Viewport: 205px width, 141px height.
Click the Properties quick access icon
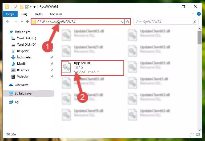16,7
